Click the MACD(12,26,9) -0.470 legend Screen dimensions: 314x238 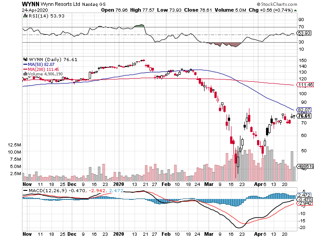54,190
